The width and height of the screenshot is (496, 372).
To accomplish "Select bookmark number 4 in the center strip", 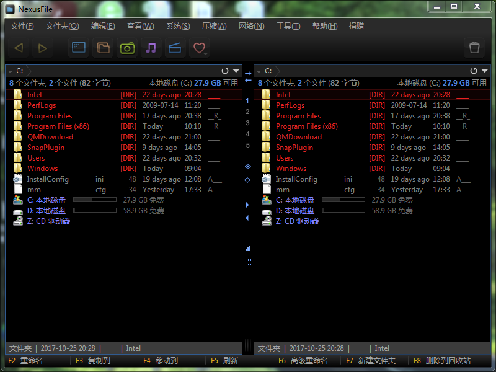I will click(247, 134).
